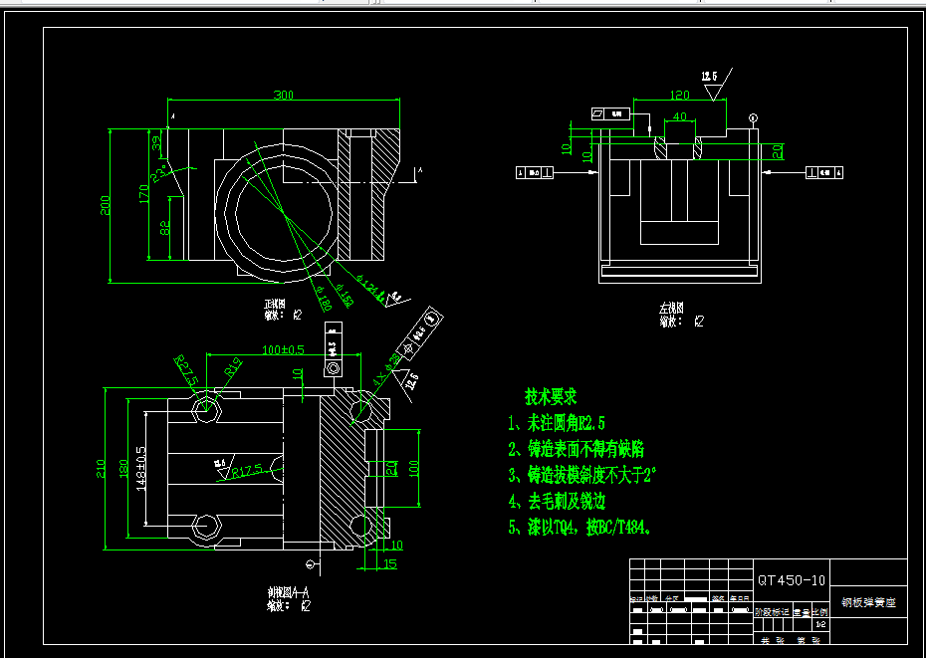Select 10 dimension just above the 15

coord(397,546)
